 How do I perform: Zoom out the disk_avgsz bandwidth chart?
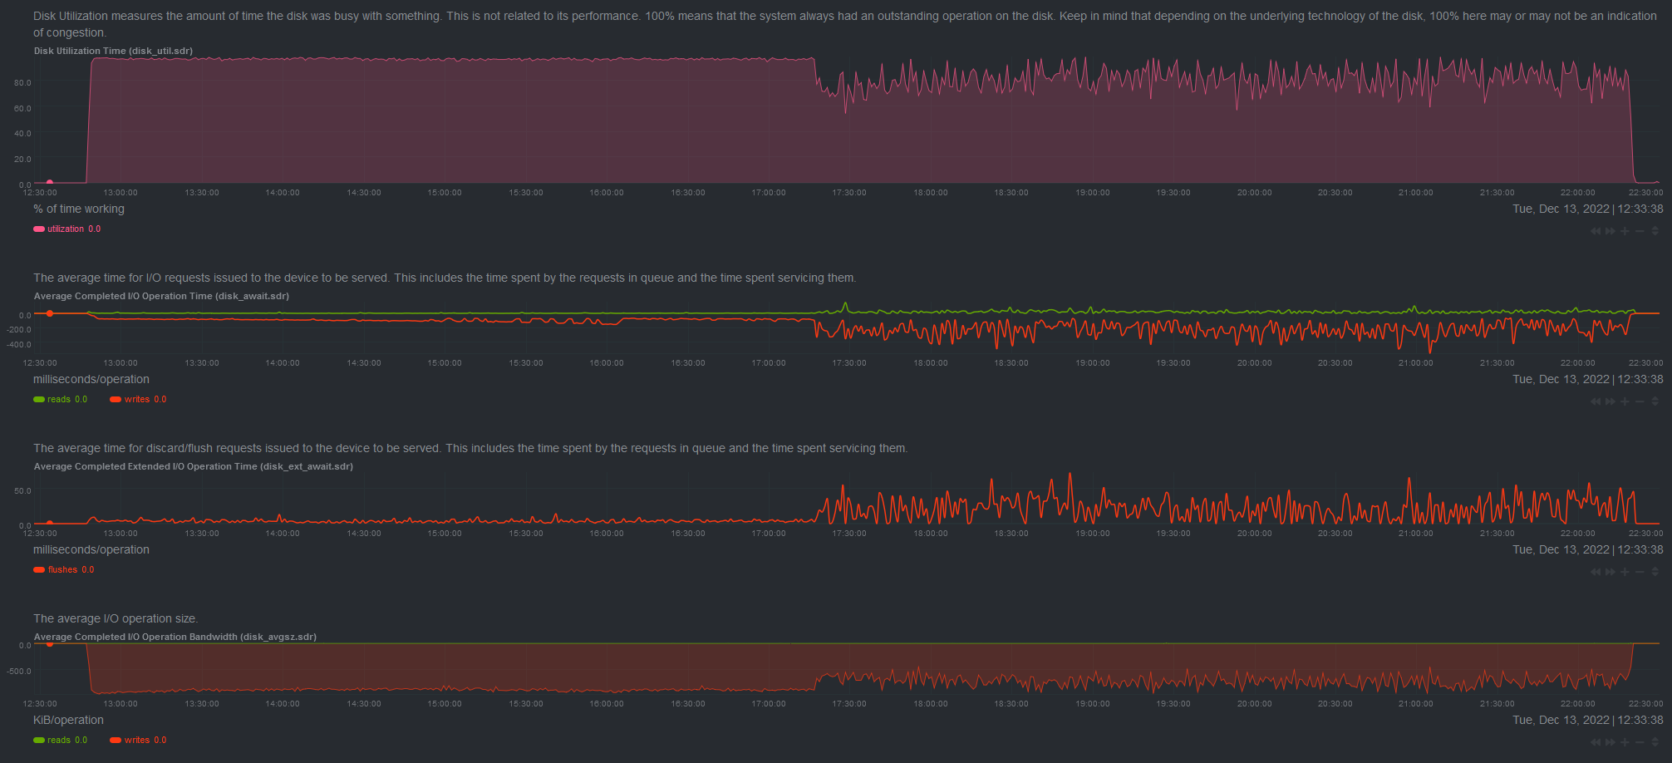pos(1640,742)
